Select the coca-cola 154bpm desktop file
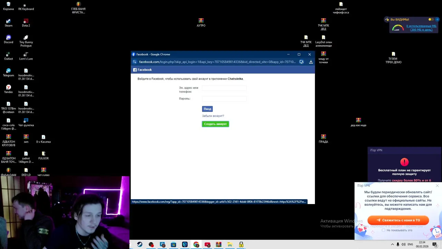 [8, 124]
